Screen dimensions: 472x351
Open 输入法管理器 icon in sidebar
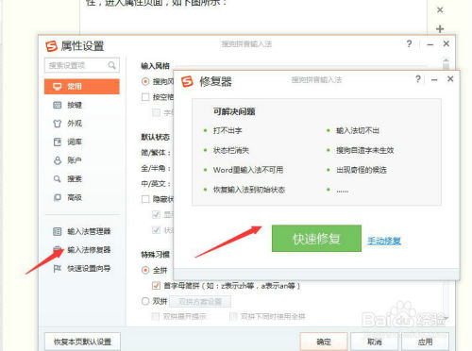coord(58,231)
